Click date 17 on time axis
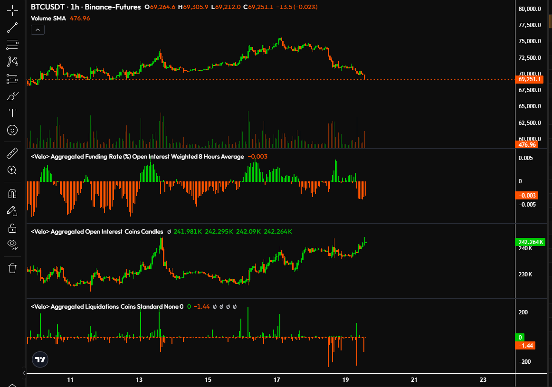Viewport: 552px width, 387px height. pos(276,379)
